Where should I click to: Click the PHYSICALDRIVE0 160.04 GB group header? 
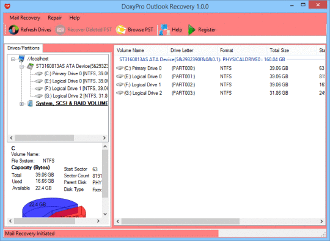[202, 59]
